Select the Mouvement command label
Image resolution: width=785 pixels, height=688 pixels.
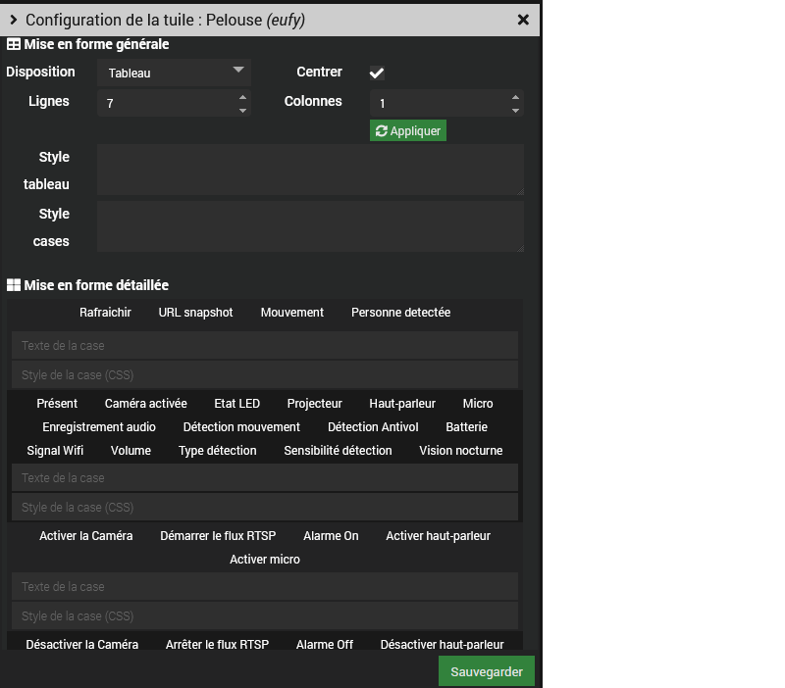click(292, 313)
